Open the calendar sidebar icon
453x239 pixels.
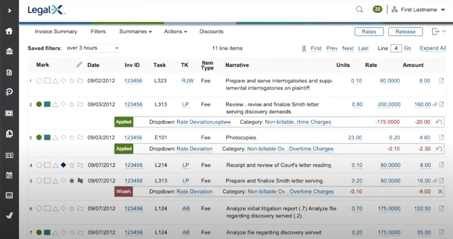click(9, 175)
